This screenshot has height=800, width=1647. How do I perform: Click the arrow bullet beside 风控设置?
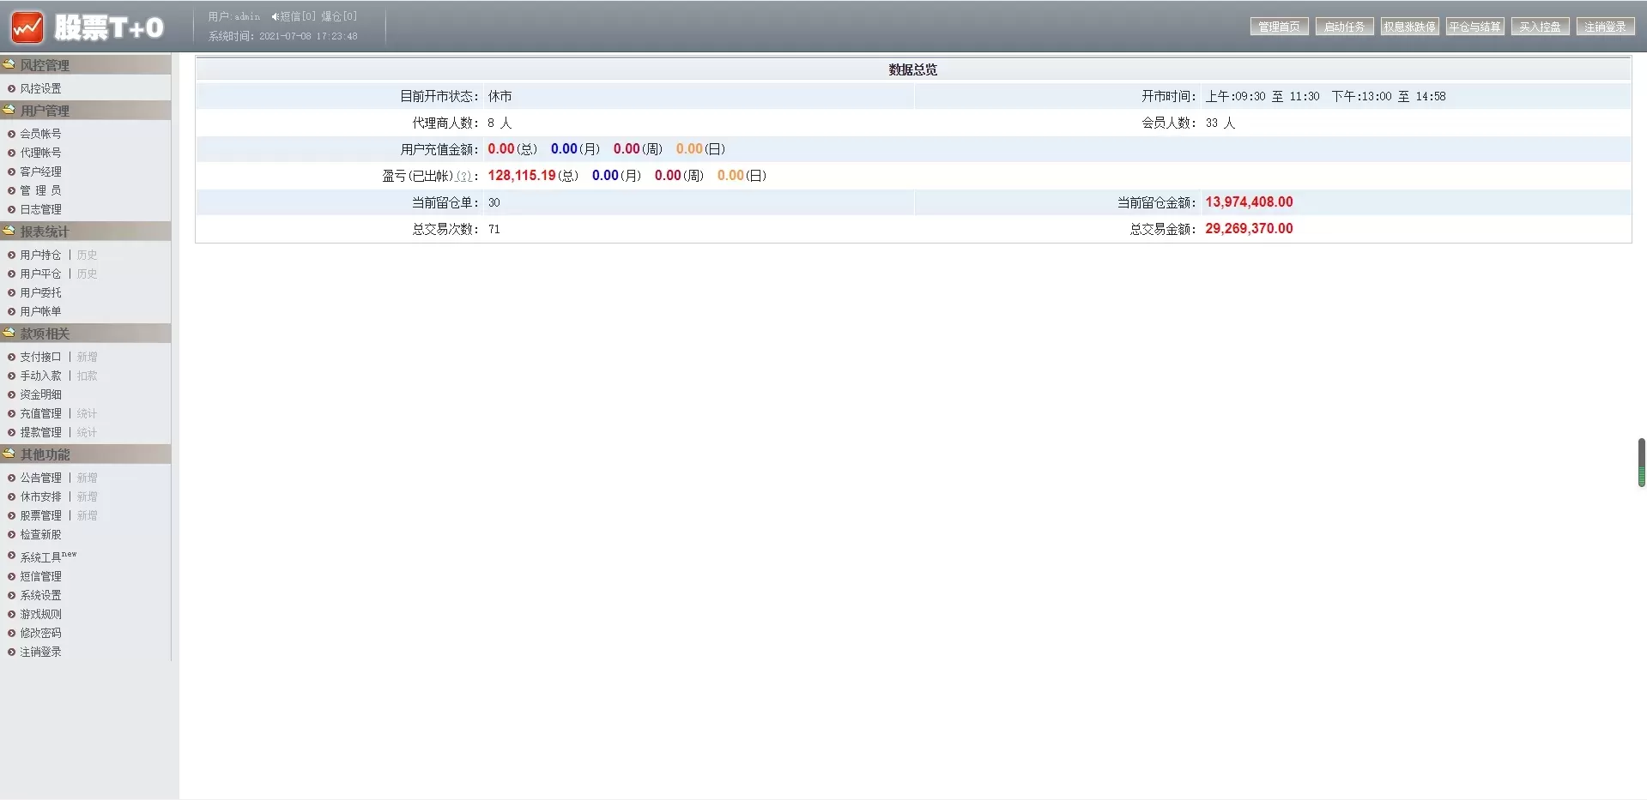click(12, 88)
